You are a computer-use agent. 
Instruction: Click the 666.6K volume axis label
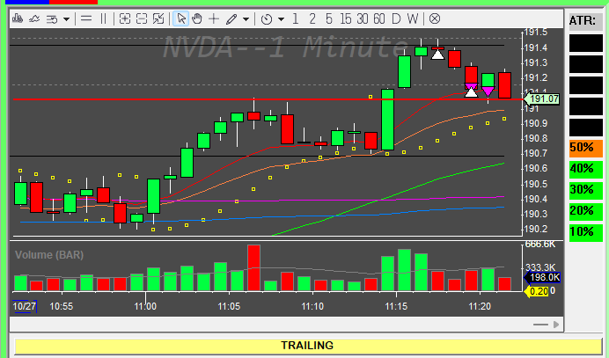click(x=540, y=245)
